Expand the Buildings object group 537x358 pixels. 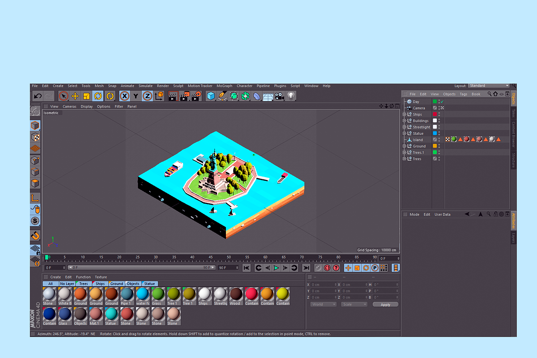404,121
